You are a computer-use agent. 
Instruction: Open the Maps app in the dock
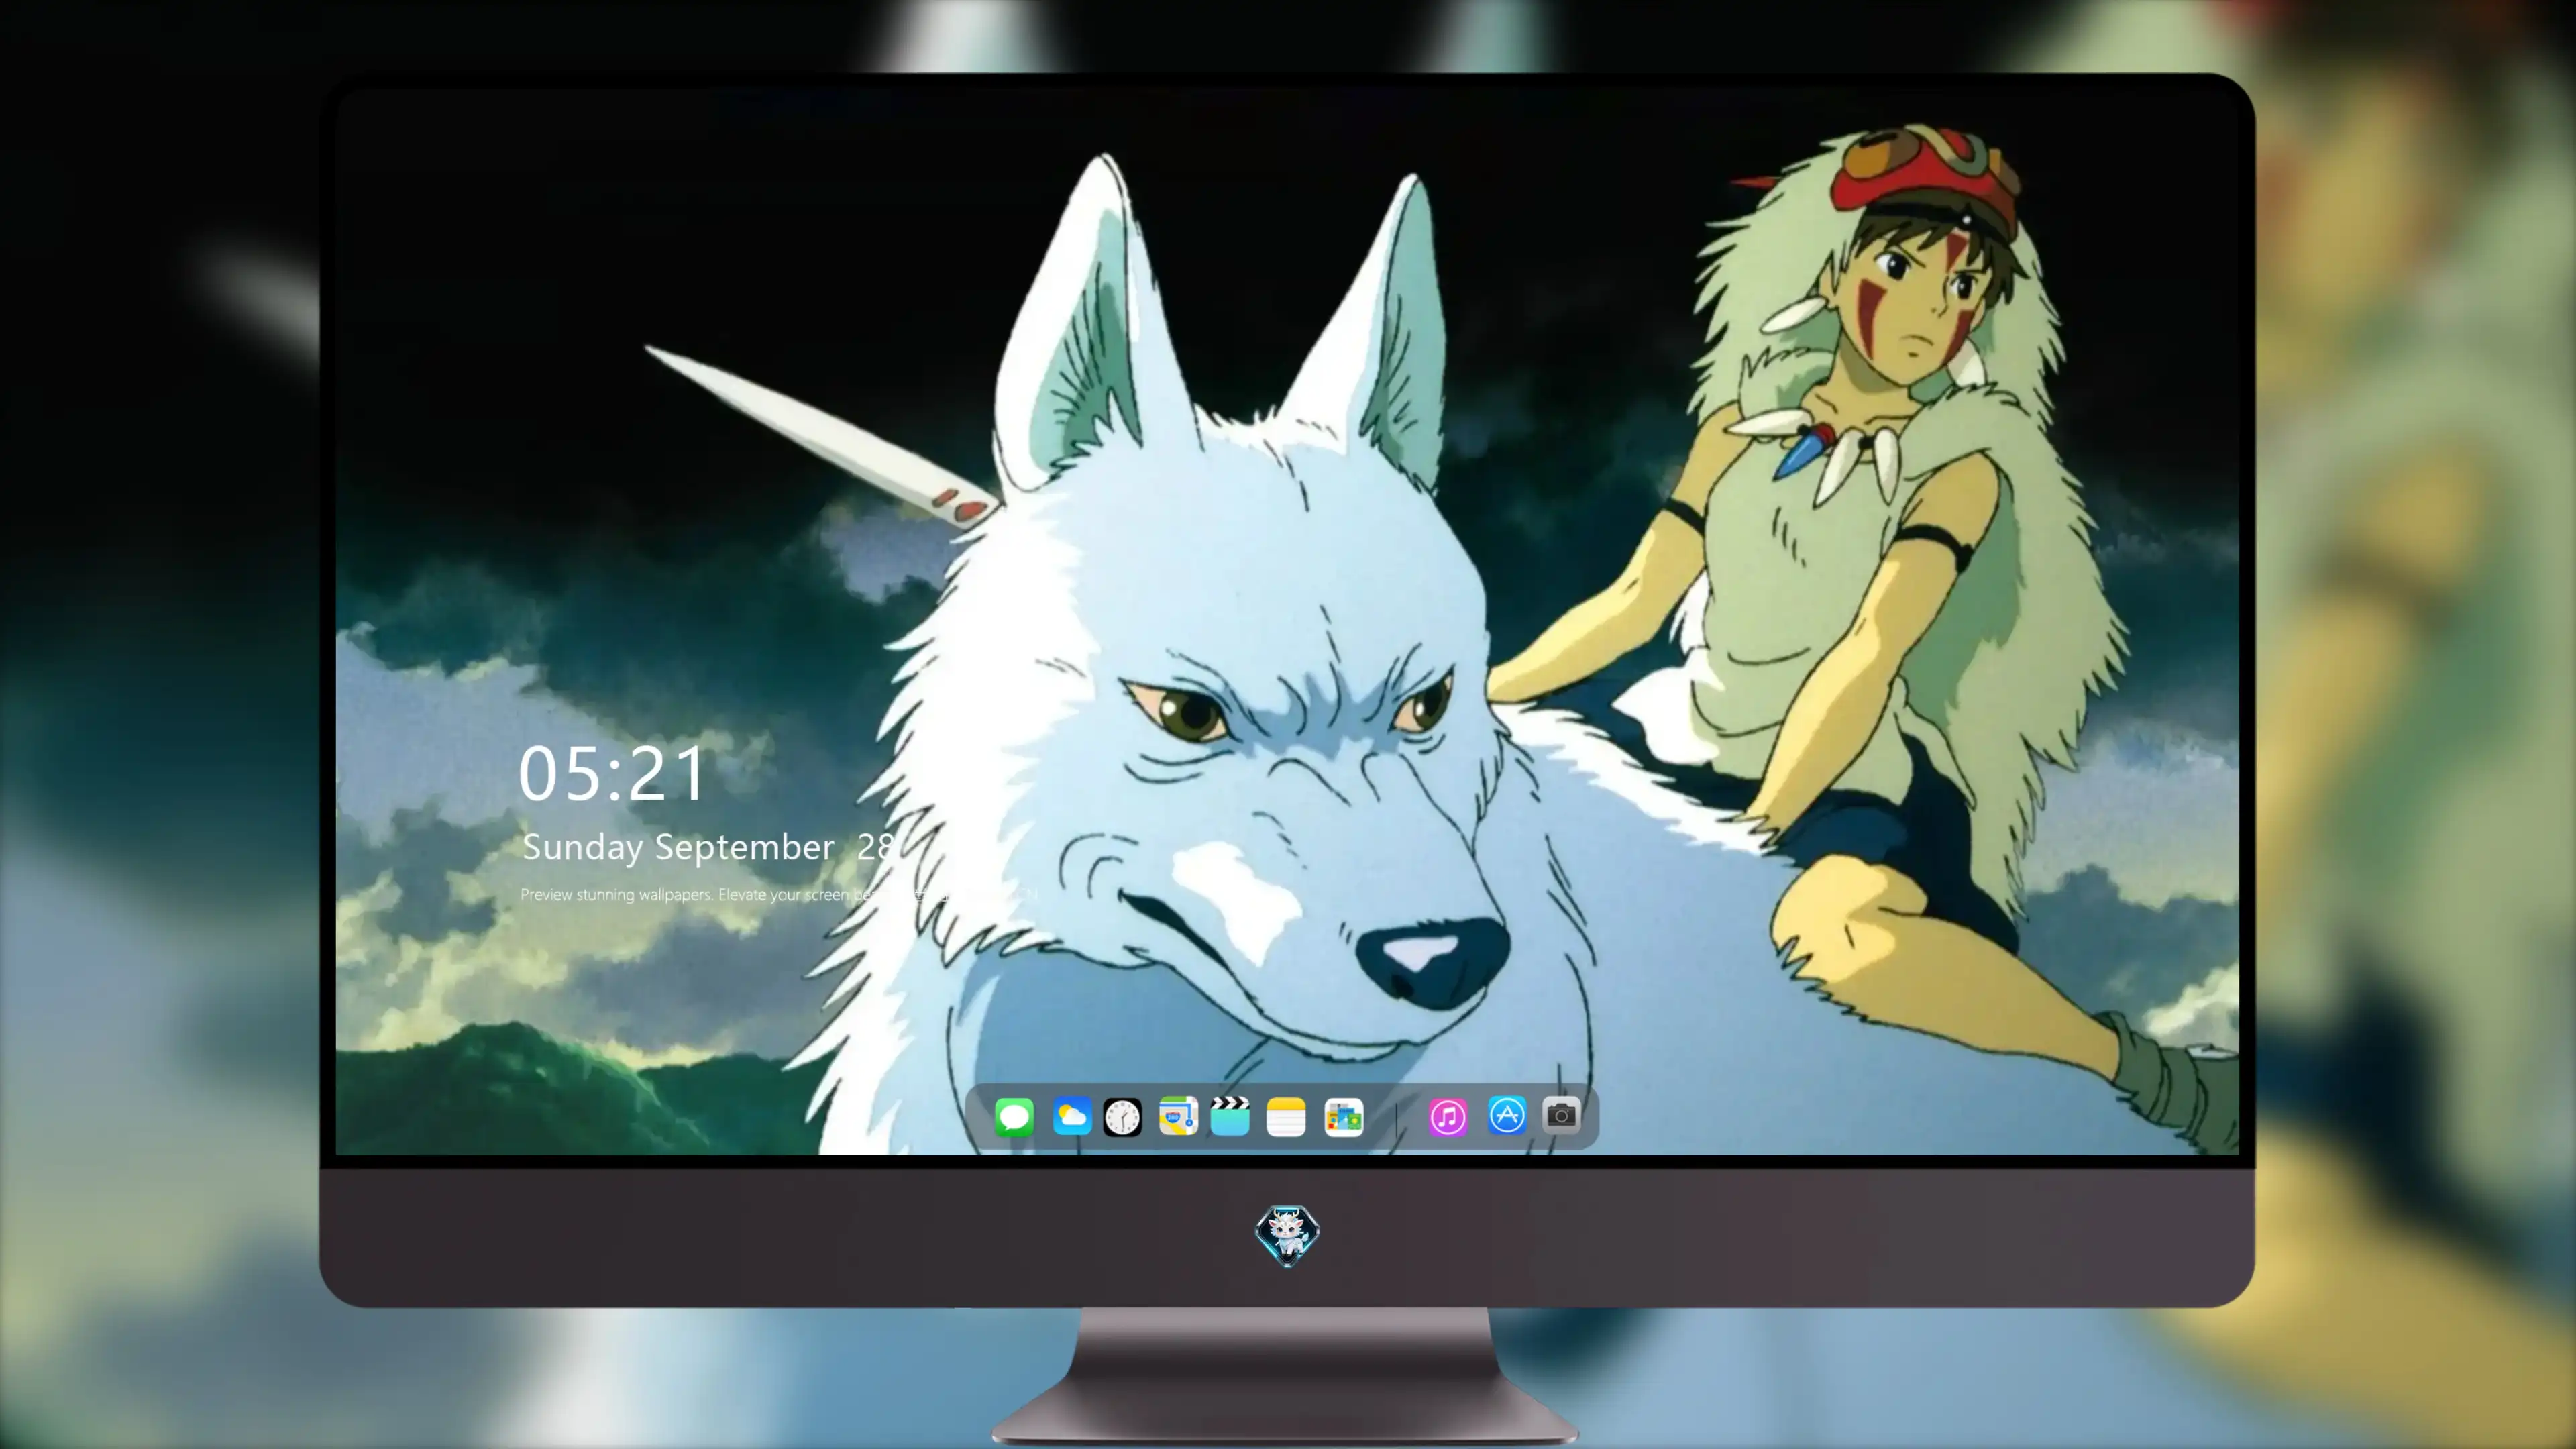1178,1116
